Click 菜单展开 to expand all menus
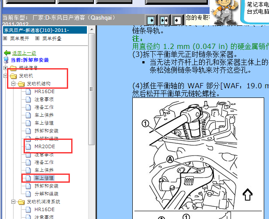Viewport: 269px width, 219px height. click(20, 38)
